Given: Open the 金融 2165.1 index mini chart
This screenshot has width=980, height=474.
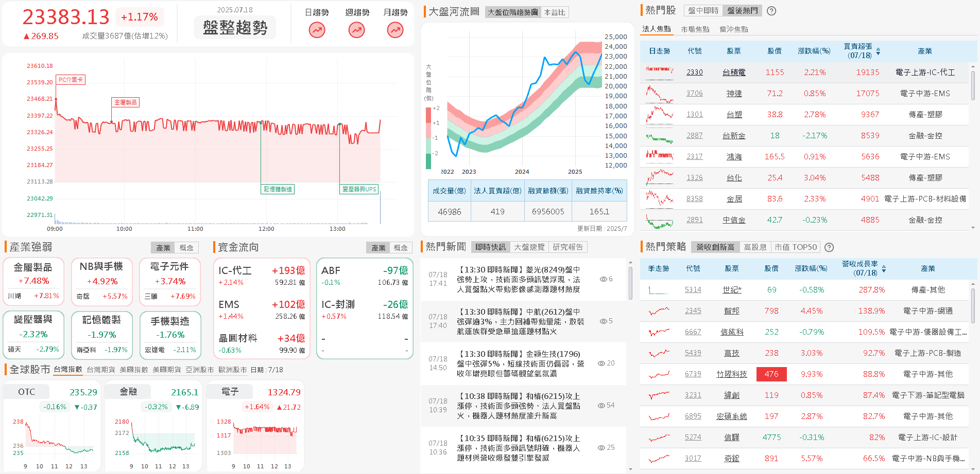Looking at the screenshot, I should [x=153, y=426].
